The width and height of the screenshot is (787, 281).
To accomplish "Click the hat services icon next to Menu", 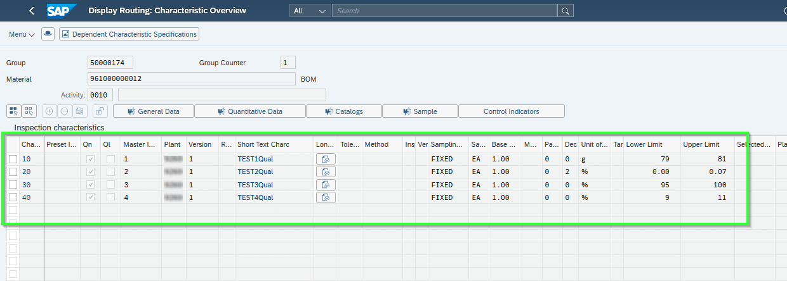I will [x=48, y=34].
